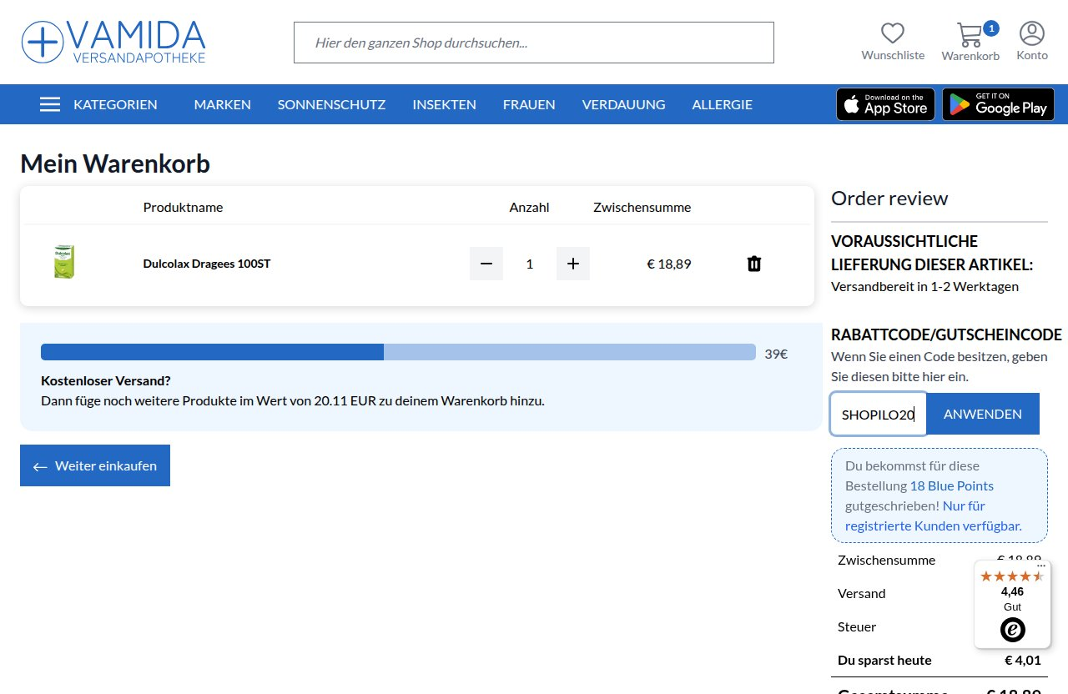Click the Du sparst heute amount € 4,01
Image resolution: width=1068 pixels, height=694 pixels.
tap(1023, 660)
